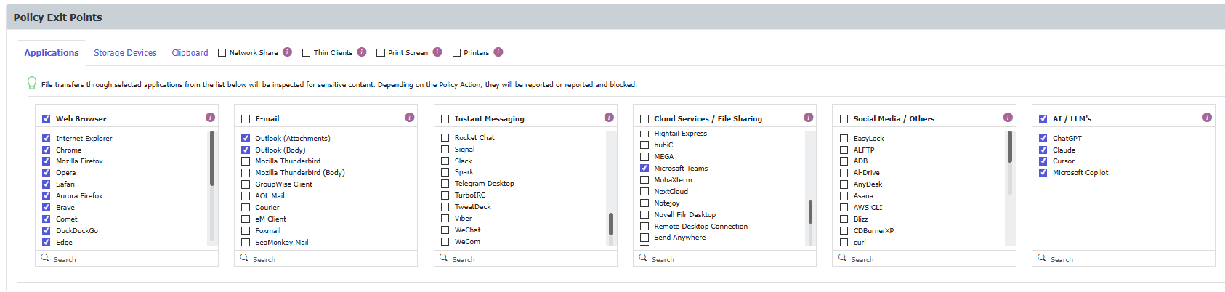Uncheck Brave browser
Image resolution: width=1225 pixels, height=292 pixels.
tap(47, 208)
